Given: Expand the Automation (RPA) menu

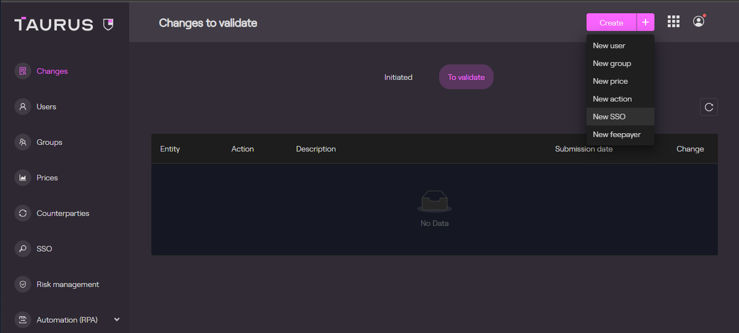Looking at the screenshot, I should [x=116, y=319].
